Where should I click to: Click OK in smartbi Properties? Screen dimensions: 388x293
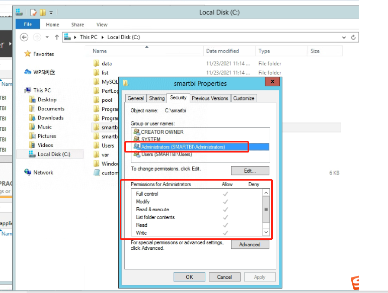pos(189,277)
